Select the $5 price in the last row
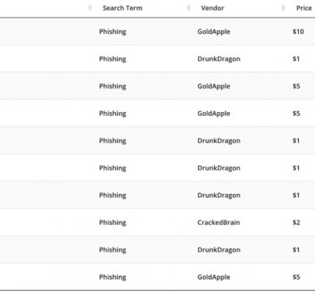The height and width of the screenshot is (293, 315). click(x=296, y=277)
